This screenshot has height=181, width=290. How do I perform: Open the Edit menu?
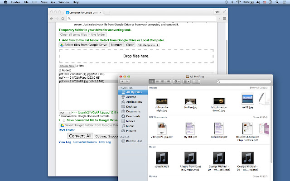click(x=35, y=2)
